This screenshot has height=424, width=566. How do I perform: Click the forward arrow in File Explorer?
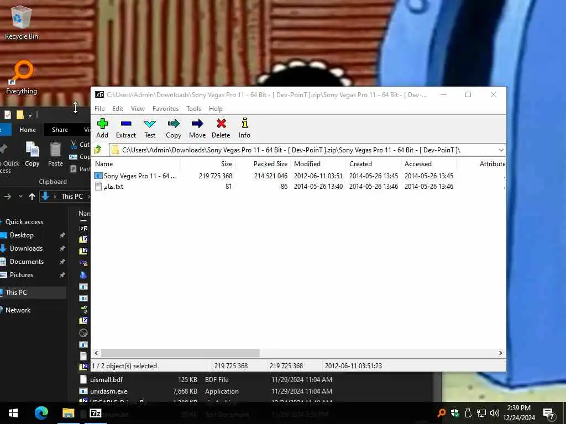[8, 197]
